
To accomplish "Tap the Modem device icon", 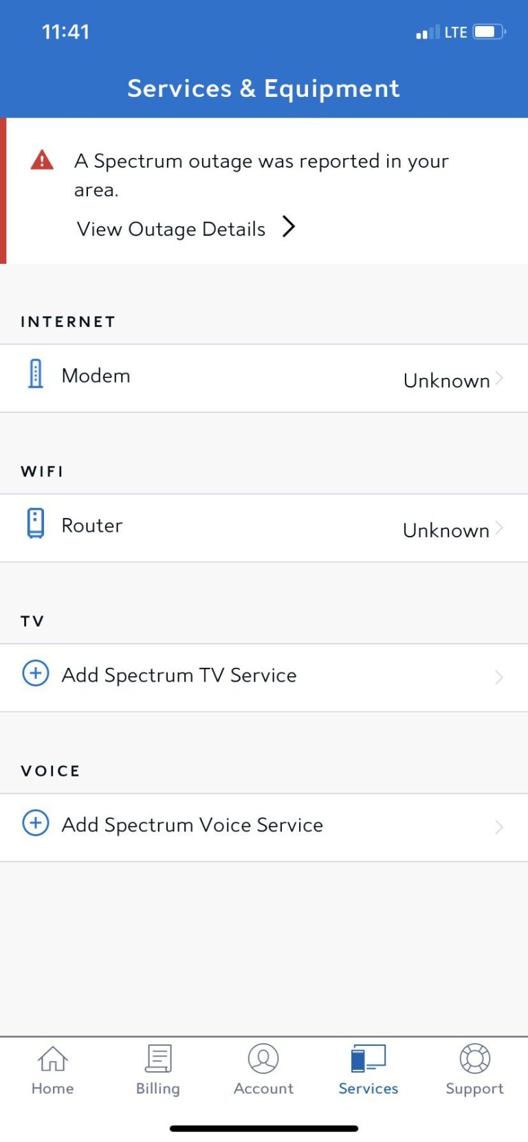I will (x=36, y=374).
